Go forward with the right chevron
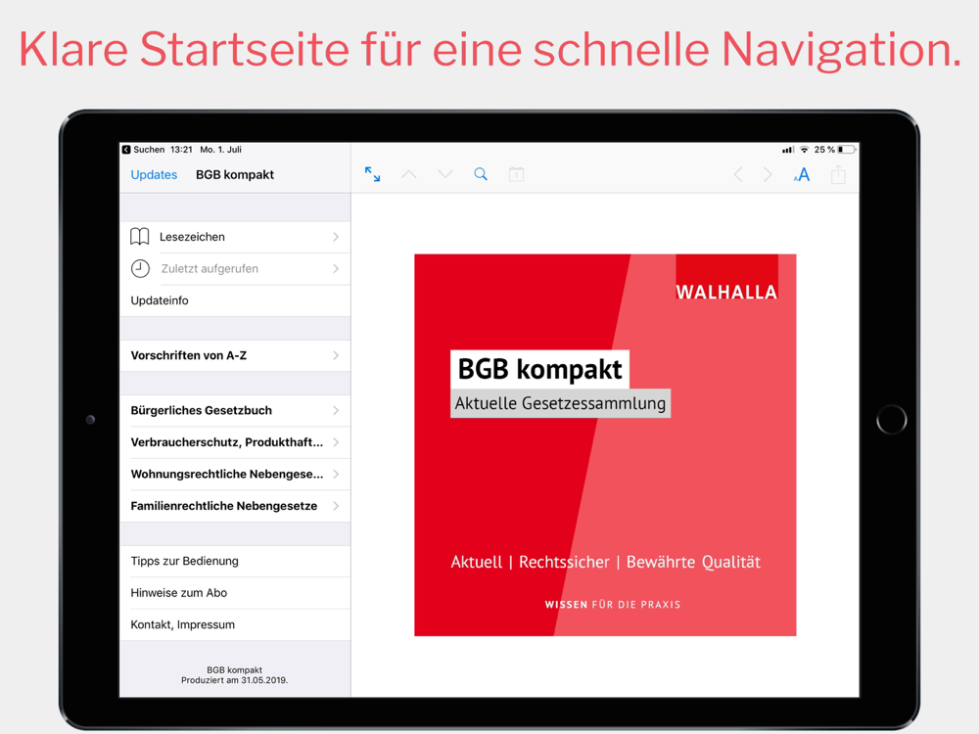The height and width of the screenshot is (734, 979). (x=768, y=175)
